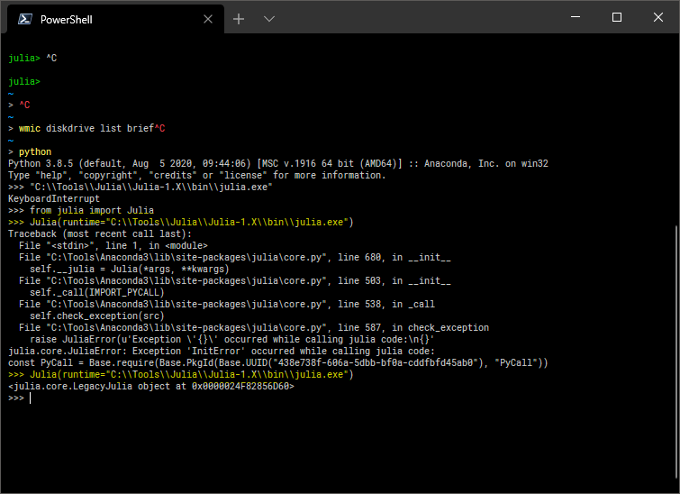This screenshot has height=494, width=680.
Task: Click the 'wmic diskdrive list brief' command
Action: pyautogui.click(x=86, y=129)
